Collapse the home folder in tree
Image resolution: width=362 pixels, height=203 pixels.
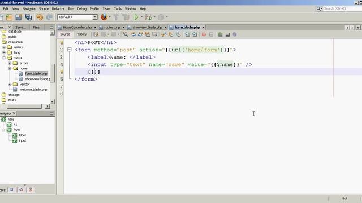point(10,68)
